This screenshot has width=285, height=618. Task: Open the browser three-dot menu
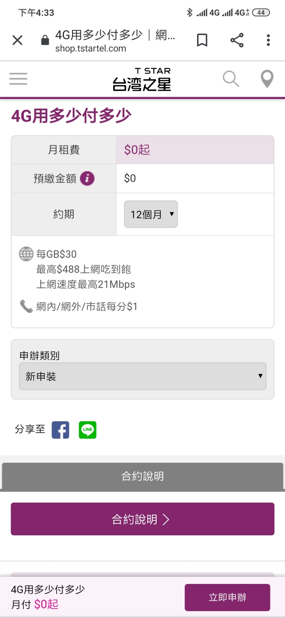[268, 40]
